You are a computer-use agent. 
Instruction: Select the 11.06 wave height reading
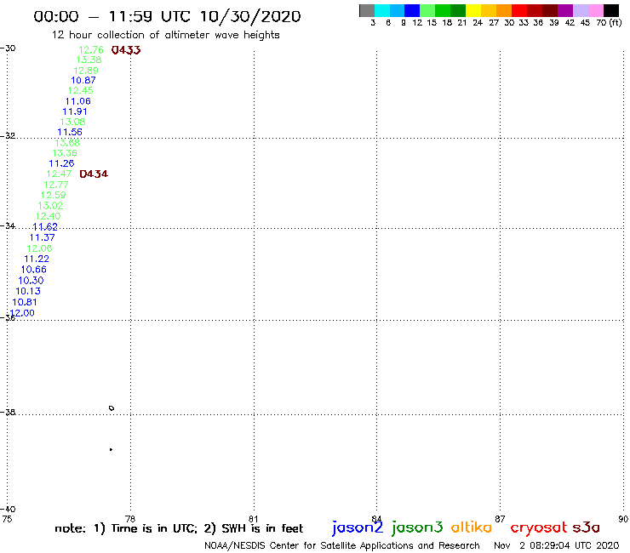click(x=78, y=101)
